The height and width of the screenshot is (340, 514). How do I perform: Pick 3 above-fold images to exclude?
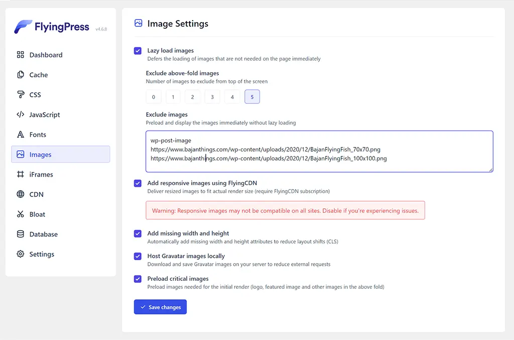tap(212, 97)
